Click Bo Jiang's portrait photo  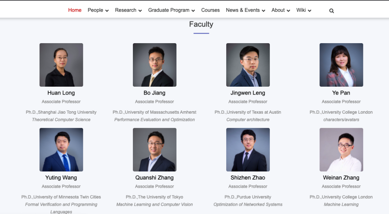pos(155,65)
